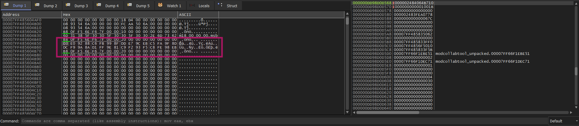This screenshot has width=579, height=126.
Task: Click the Dump 1 tab icon
Action: point(6,5)
